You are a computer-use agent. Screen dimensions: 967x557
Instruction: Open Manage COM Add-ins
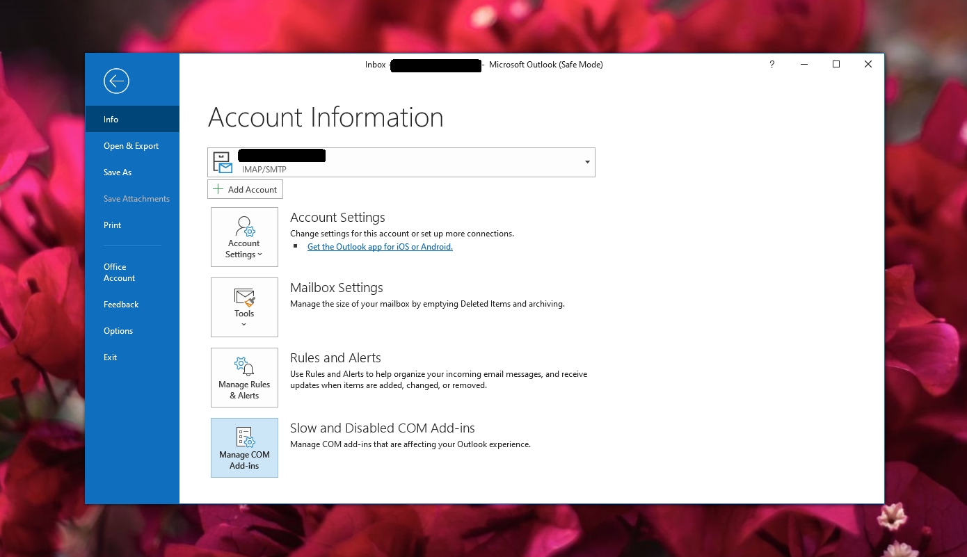[244, 448]
